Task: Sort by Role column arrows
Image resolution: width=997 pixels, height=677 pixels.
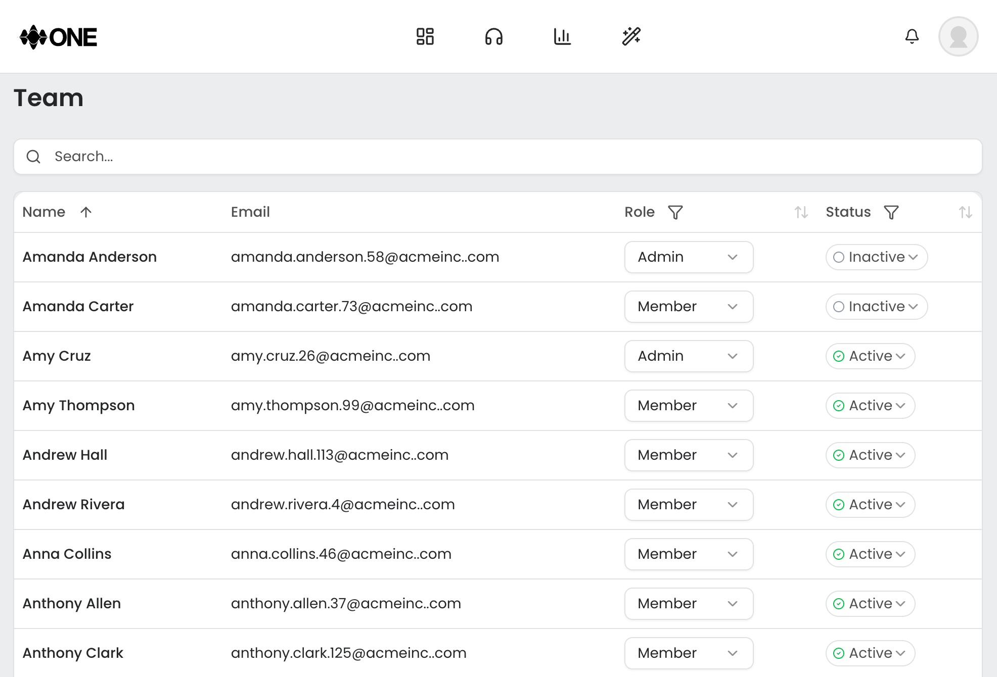Action: point(801,212)
